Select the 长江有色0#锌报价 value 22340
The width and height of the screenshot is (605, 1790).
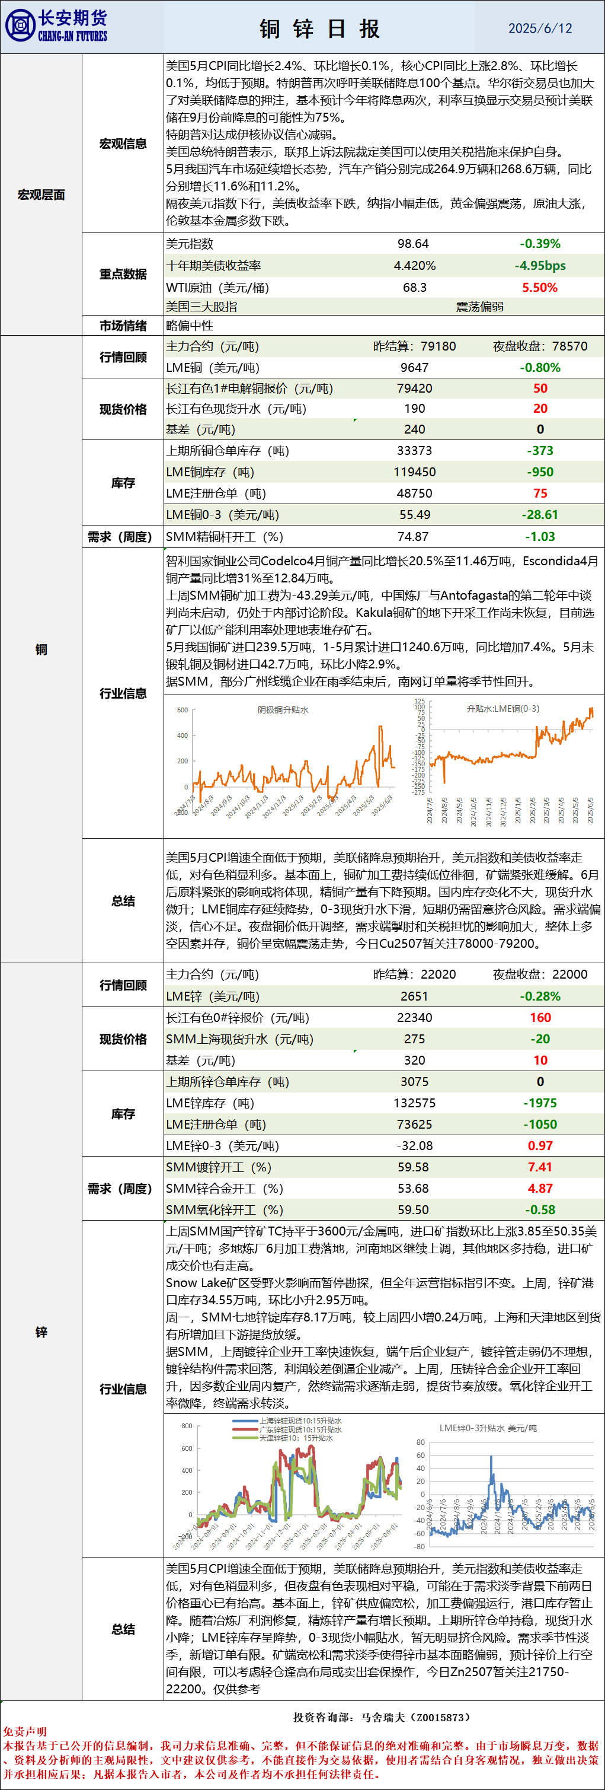coord(415,1018)
